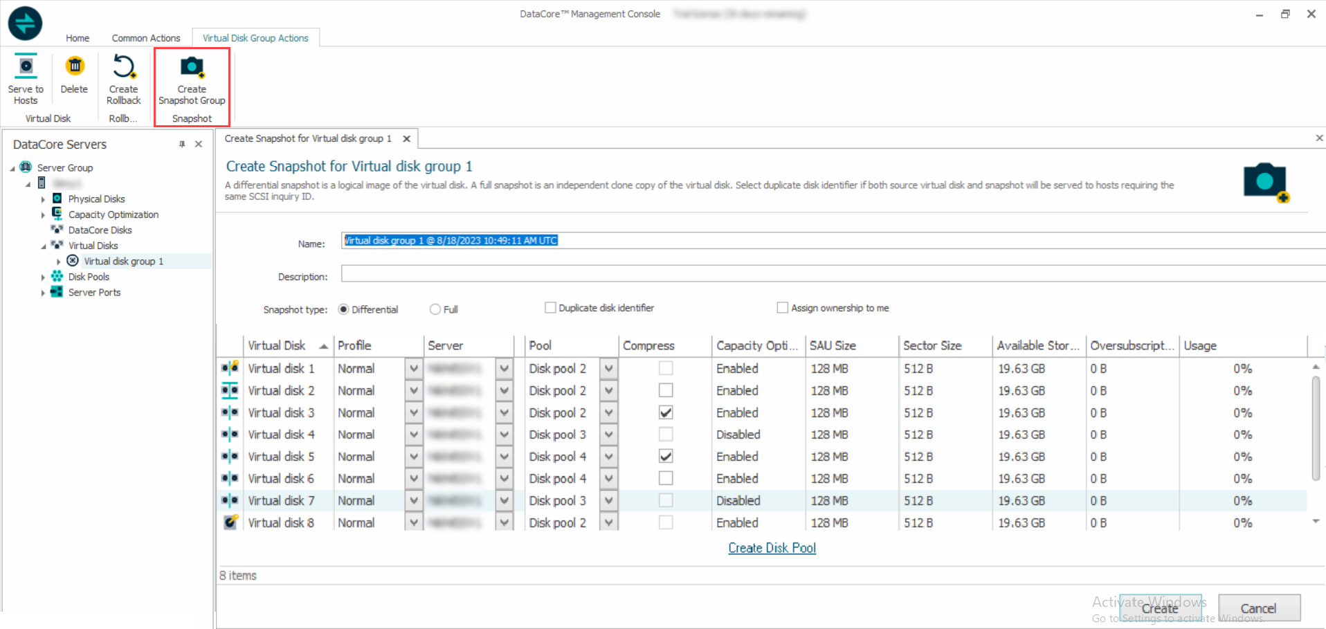This screenshot has height=629, width=1326.
Task: Sort by the Compress column header
Action: (664, 345)
